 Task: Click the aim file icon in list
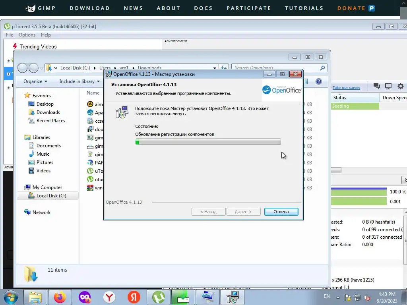[x=90, y=104]
